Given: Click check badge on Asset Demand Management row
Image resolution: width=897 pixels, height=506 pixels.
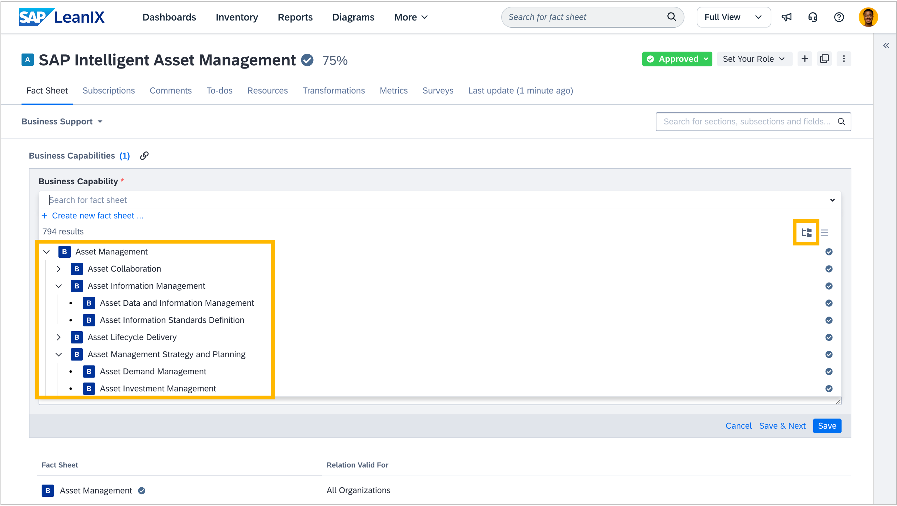Looking at the screenshot, I should click(829, 372).
